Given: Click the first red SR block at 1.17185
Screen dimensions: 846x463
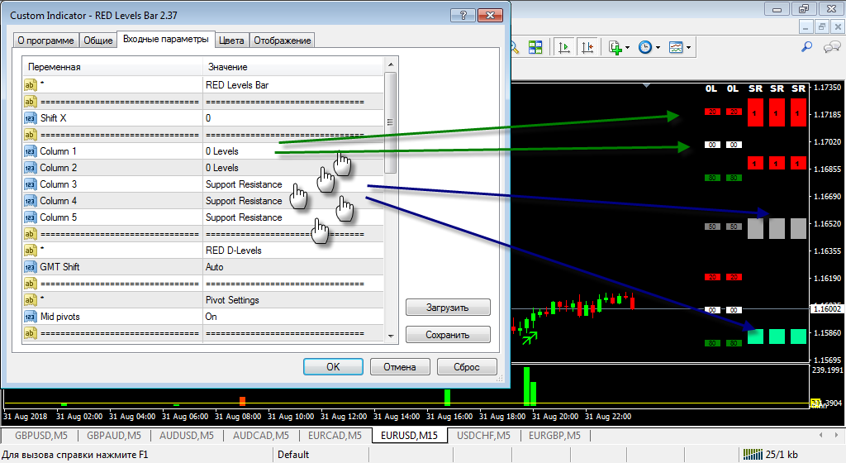Looking at the screenshot, I should click(x=755, y=113).
